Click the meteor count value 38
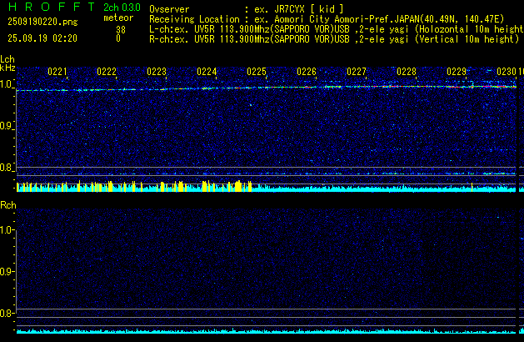The width and height of the screenshot is (524, 342). 120,29
